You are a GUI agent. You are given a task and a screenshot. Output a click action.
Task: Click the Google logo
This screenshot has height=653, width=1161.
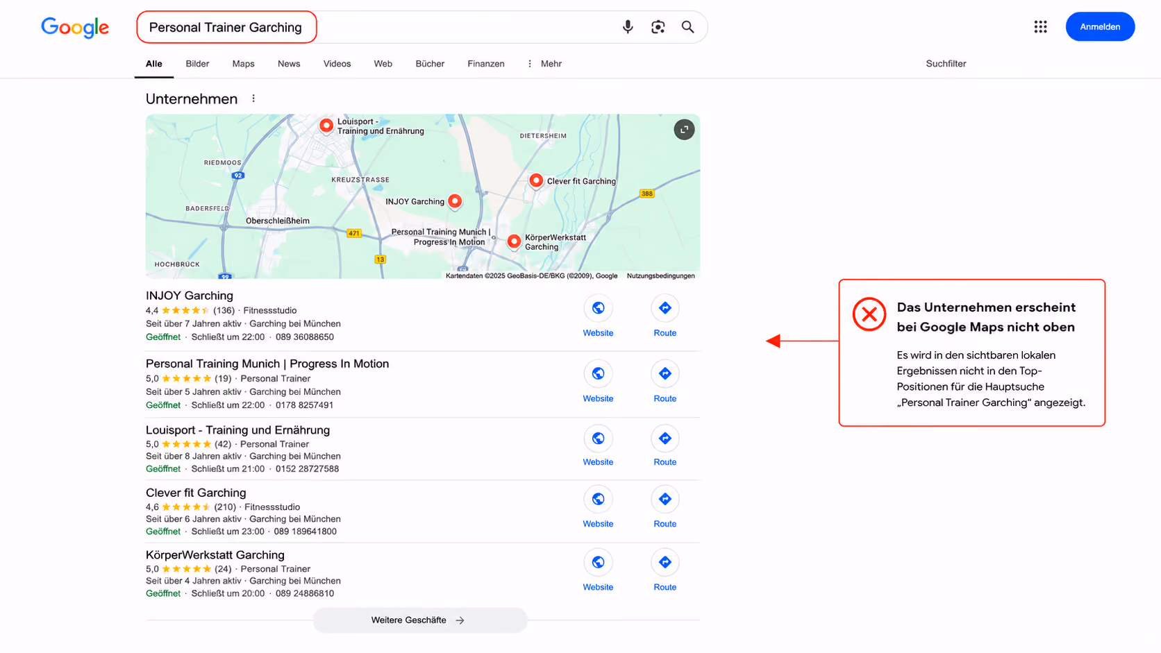click(75, 27)
